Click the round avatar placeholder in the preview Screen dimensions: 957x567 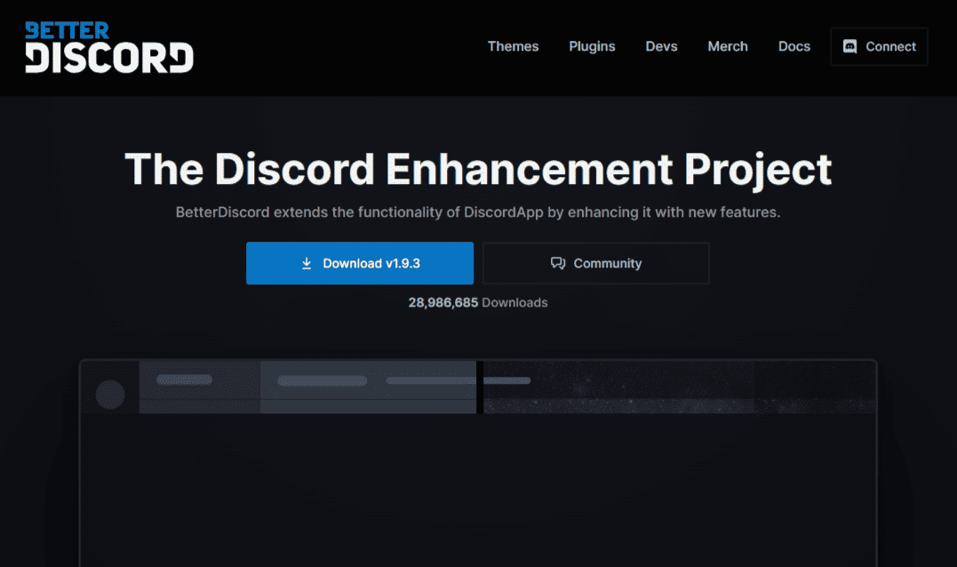click(110, 395)
